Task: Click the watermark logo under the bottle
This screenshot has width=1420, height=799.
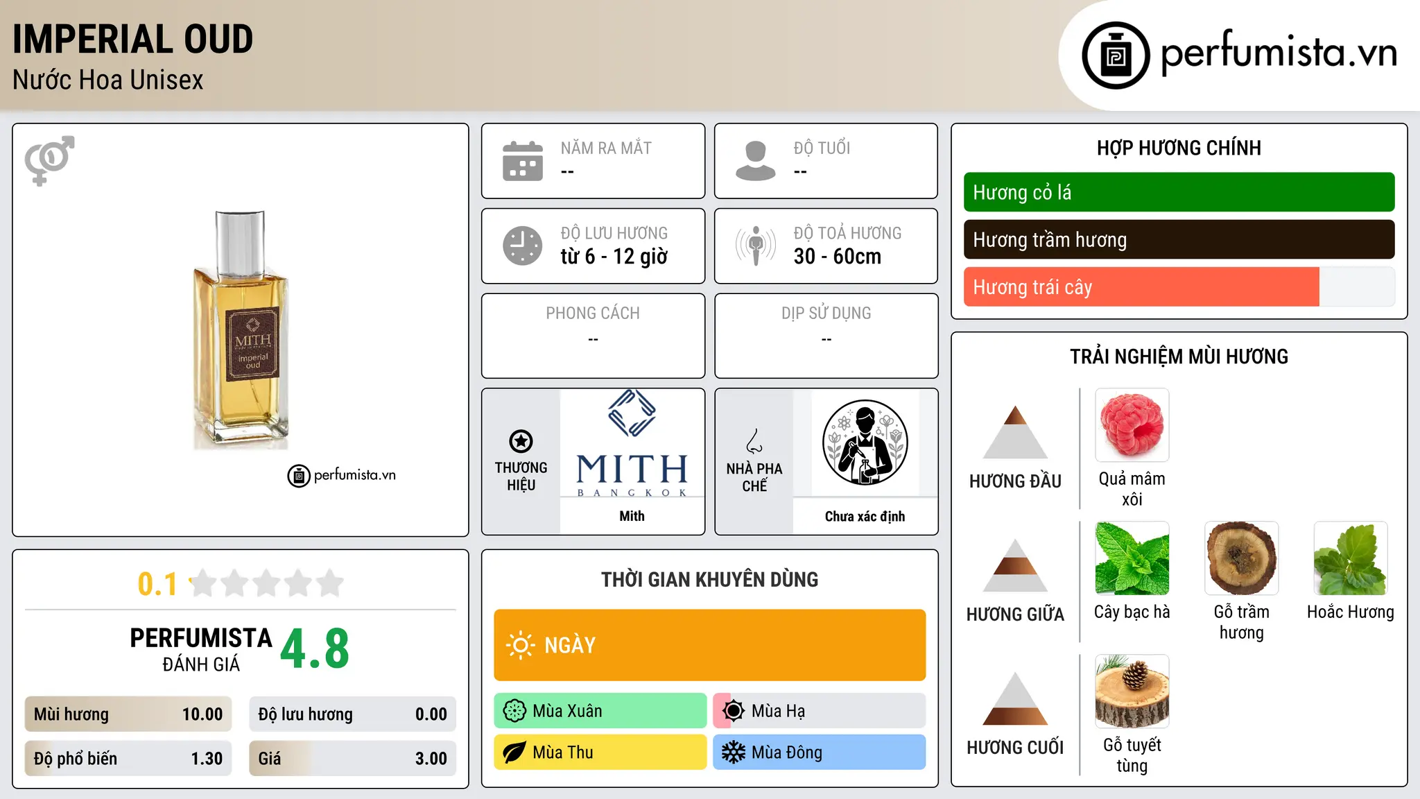Action: point(342,476)
